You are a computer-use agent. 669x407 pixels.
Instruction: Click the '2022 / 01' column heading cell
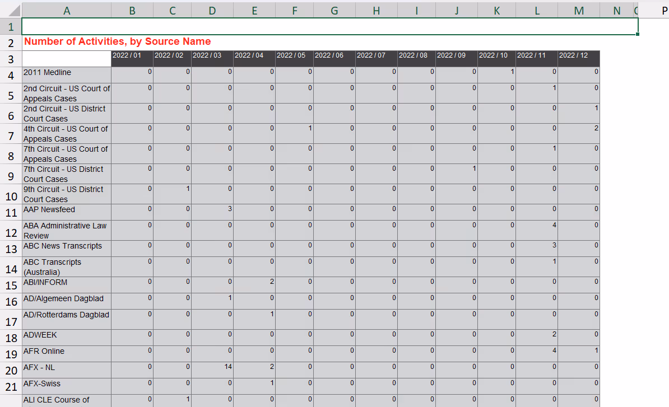[x=132, y=59]
